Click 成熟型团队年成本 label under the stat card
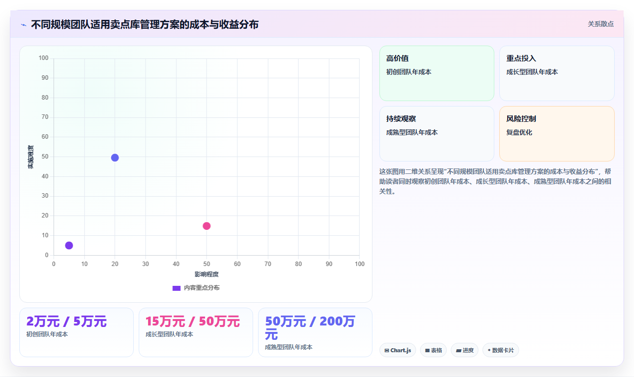Screen dimensions: 634x377 tap(289, 347)
